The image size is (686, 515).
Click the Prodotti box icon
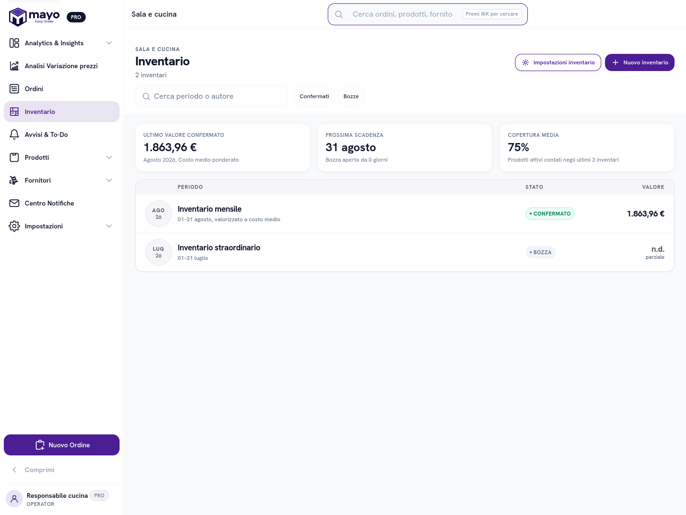click(14, 157)
